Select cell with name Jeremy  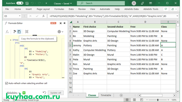point(78,45)
